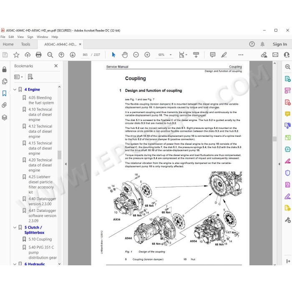Upload file to cloud icon
The image size is (292, 292).
28,55
